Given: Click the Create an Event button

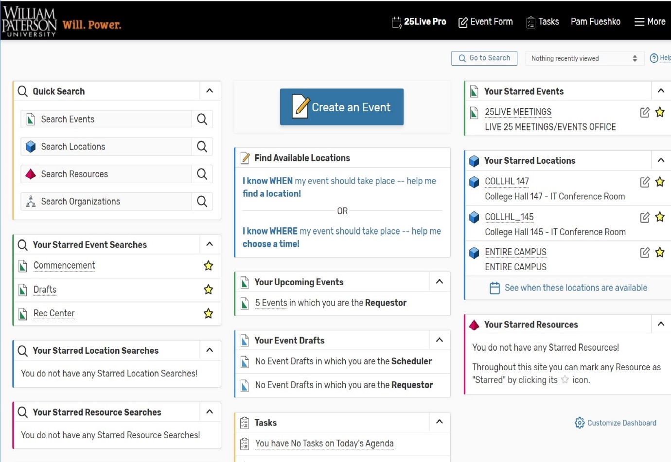Looking at the screenshot, I should point(342,107).
